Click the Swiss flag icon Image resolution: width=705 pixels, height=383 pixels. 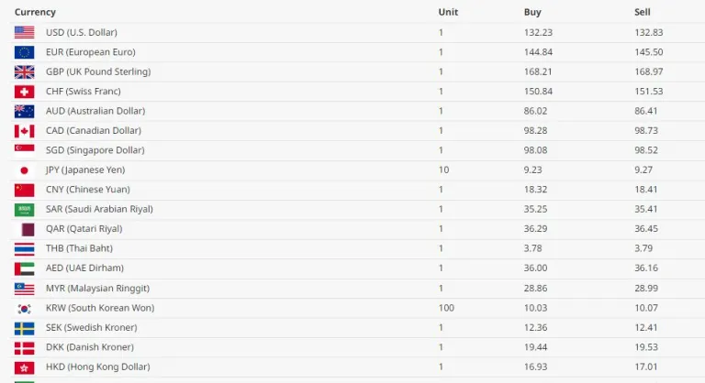[x=24, y=92]
